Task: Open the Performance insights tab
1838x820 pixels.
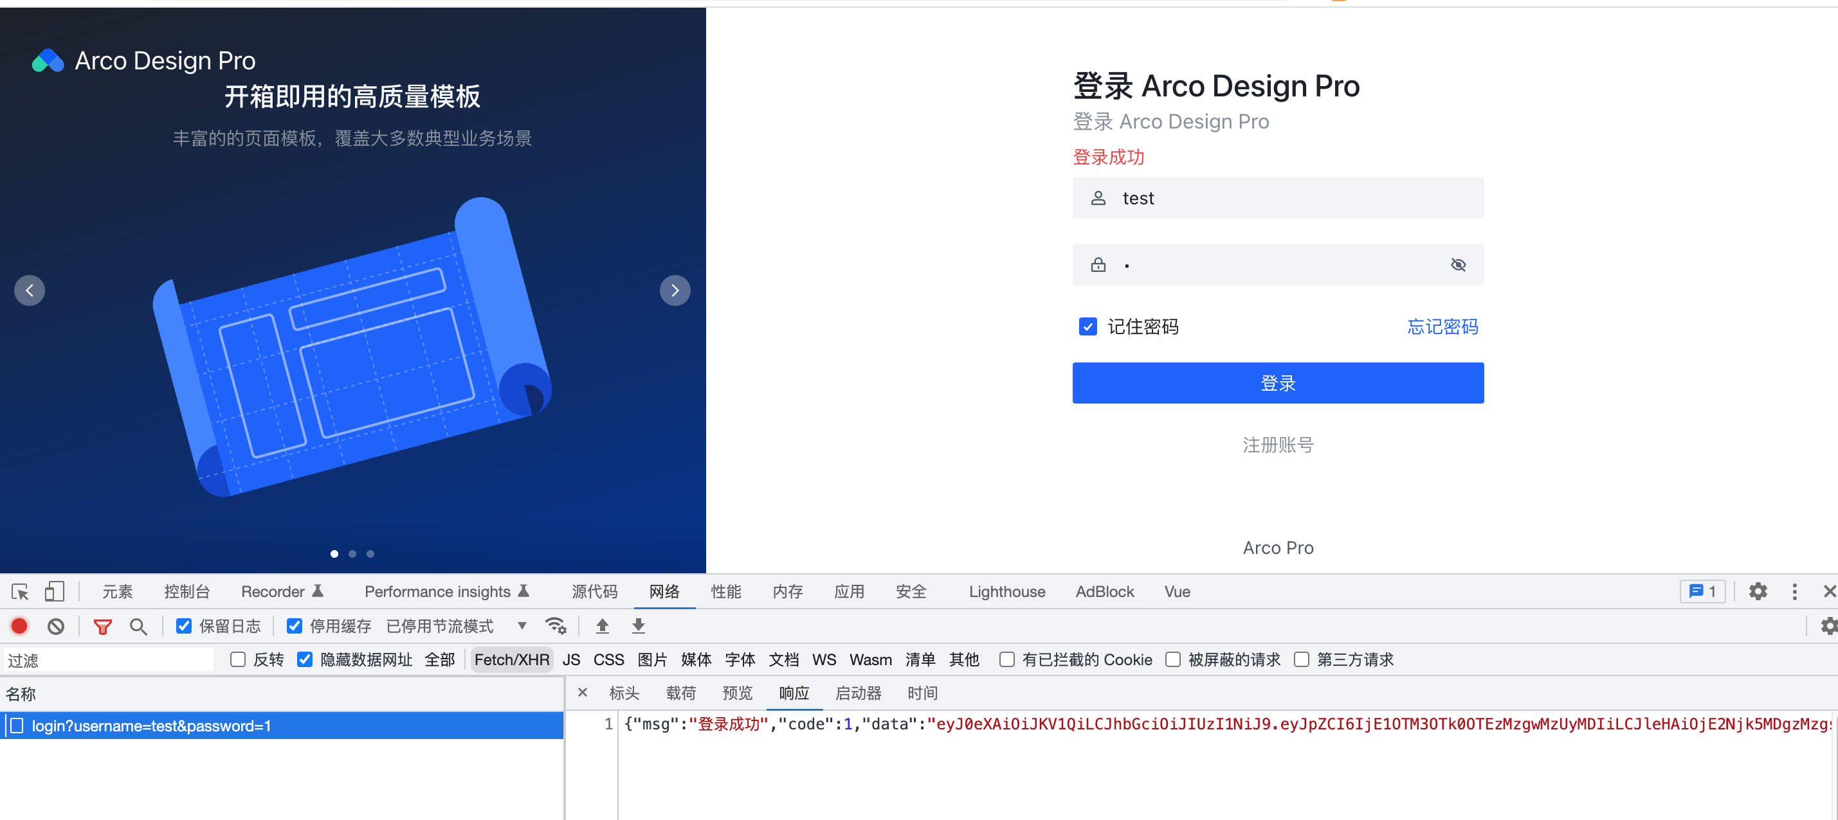Action: pyautogui.click(x=447, y=592)
